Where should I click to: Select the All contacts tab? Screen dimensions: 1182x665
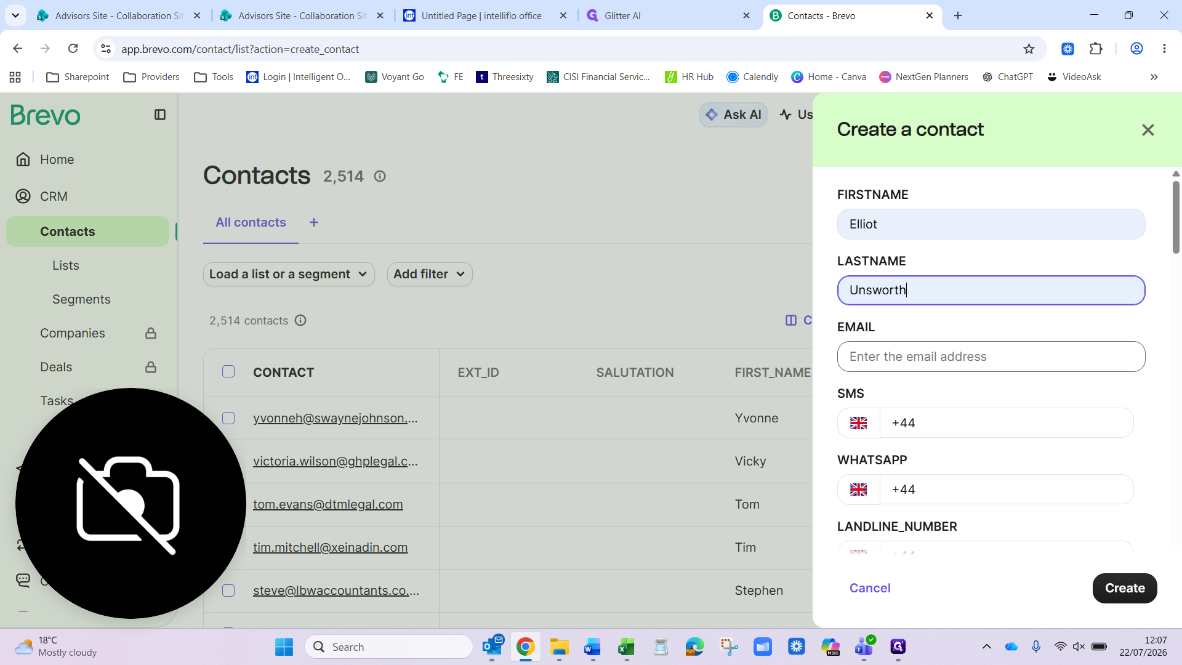[251, 222]
